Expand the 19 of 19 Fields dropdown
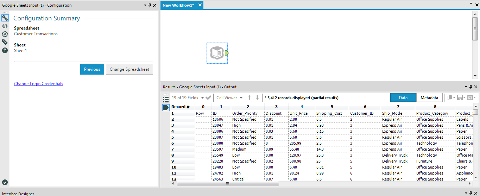The image size is (480, 196). click(202, 98)
